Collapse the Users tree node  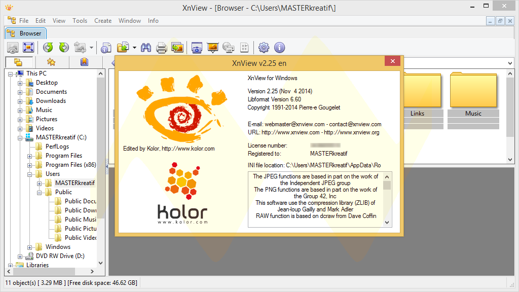point(29,174)
